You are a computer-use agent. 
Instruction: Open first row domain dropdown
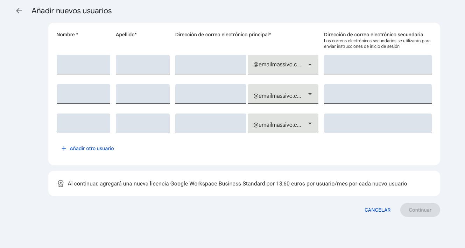[x=283, y=65]
